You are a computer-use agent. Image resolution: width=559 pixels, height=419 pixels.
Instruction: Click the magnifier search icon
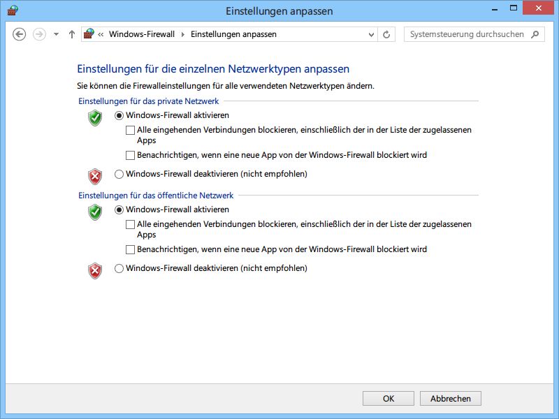tap(535, 34)
